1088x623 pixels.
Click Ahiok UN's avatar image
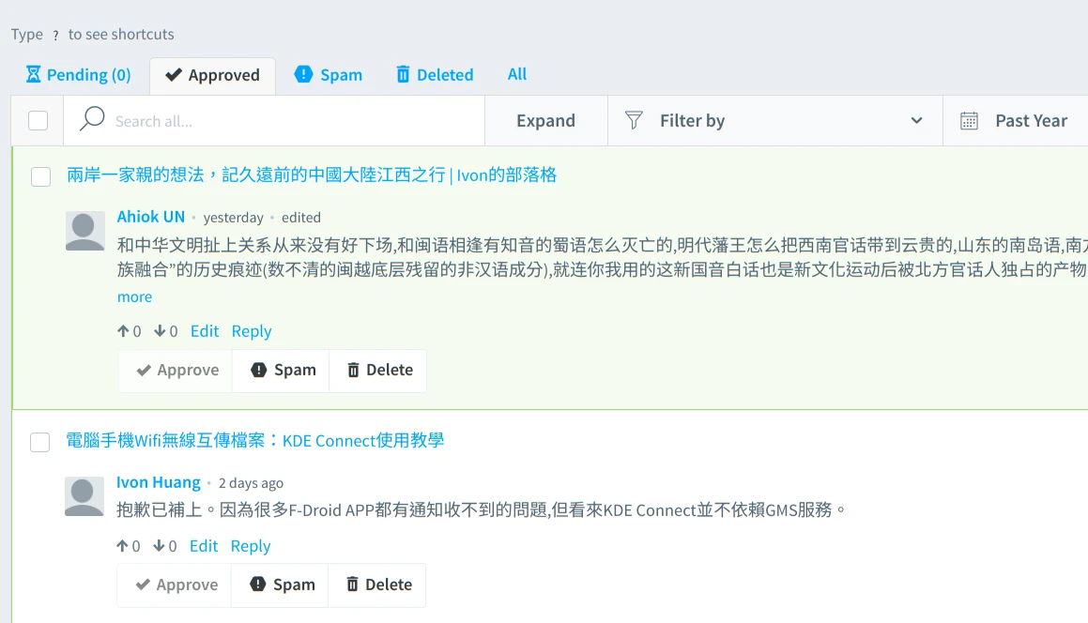click(x=85, y=231)
